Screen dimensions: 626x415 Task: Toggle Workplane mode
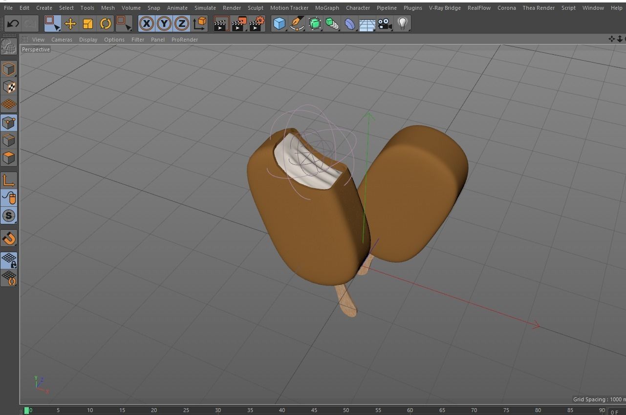tap(9, 105)
